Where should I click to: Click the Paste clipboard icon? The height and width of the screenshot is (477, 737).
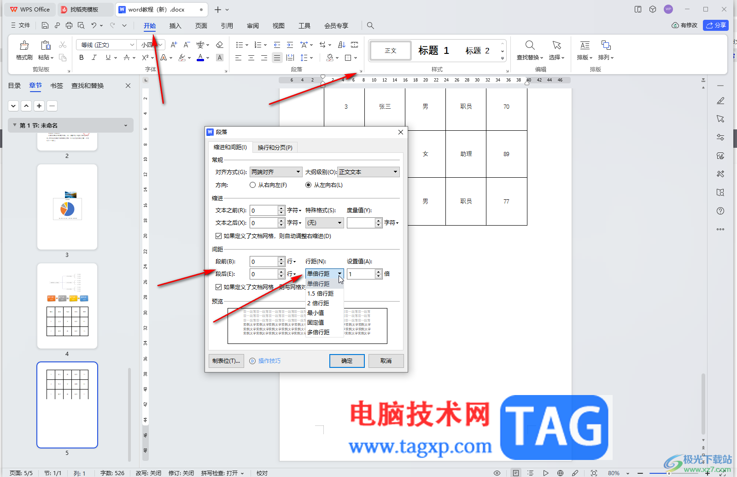(x=46, y=45)
